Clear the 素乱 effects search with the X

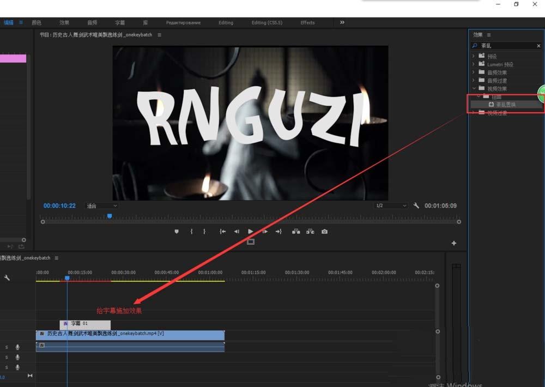tap(538, 46)
